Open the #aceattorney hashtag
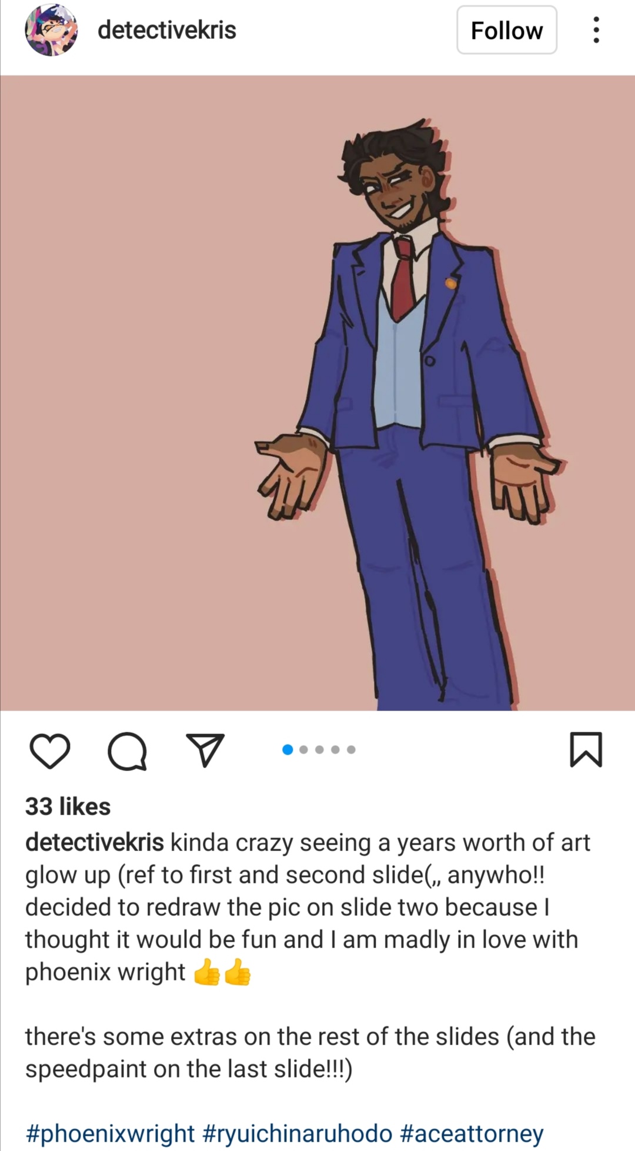The image size is (635, 1151). (x=472, y=1133)
